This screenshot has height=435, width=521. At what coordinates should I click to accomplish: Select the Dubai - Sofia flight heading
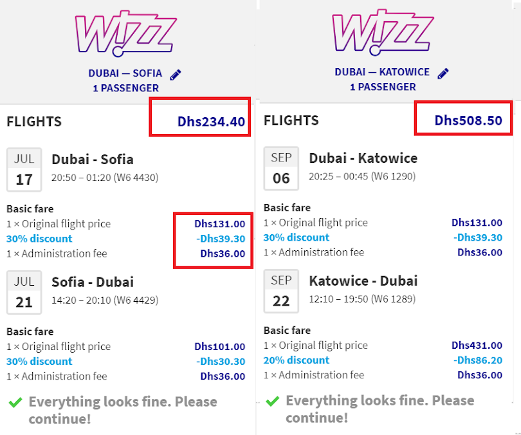click(x=93, y=160)
